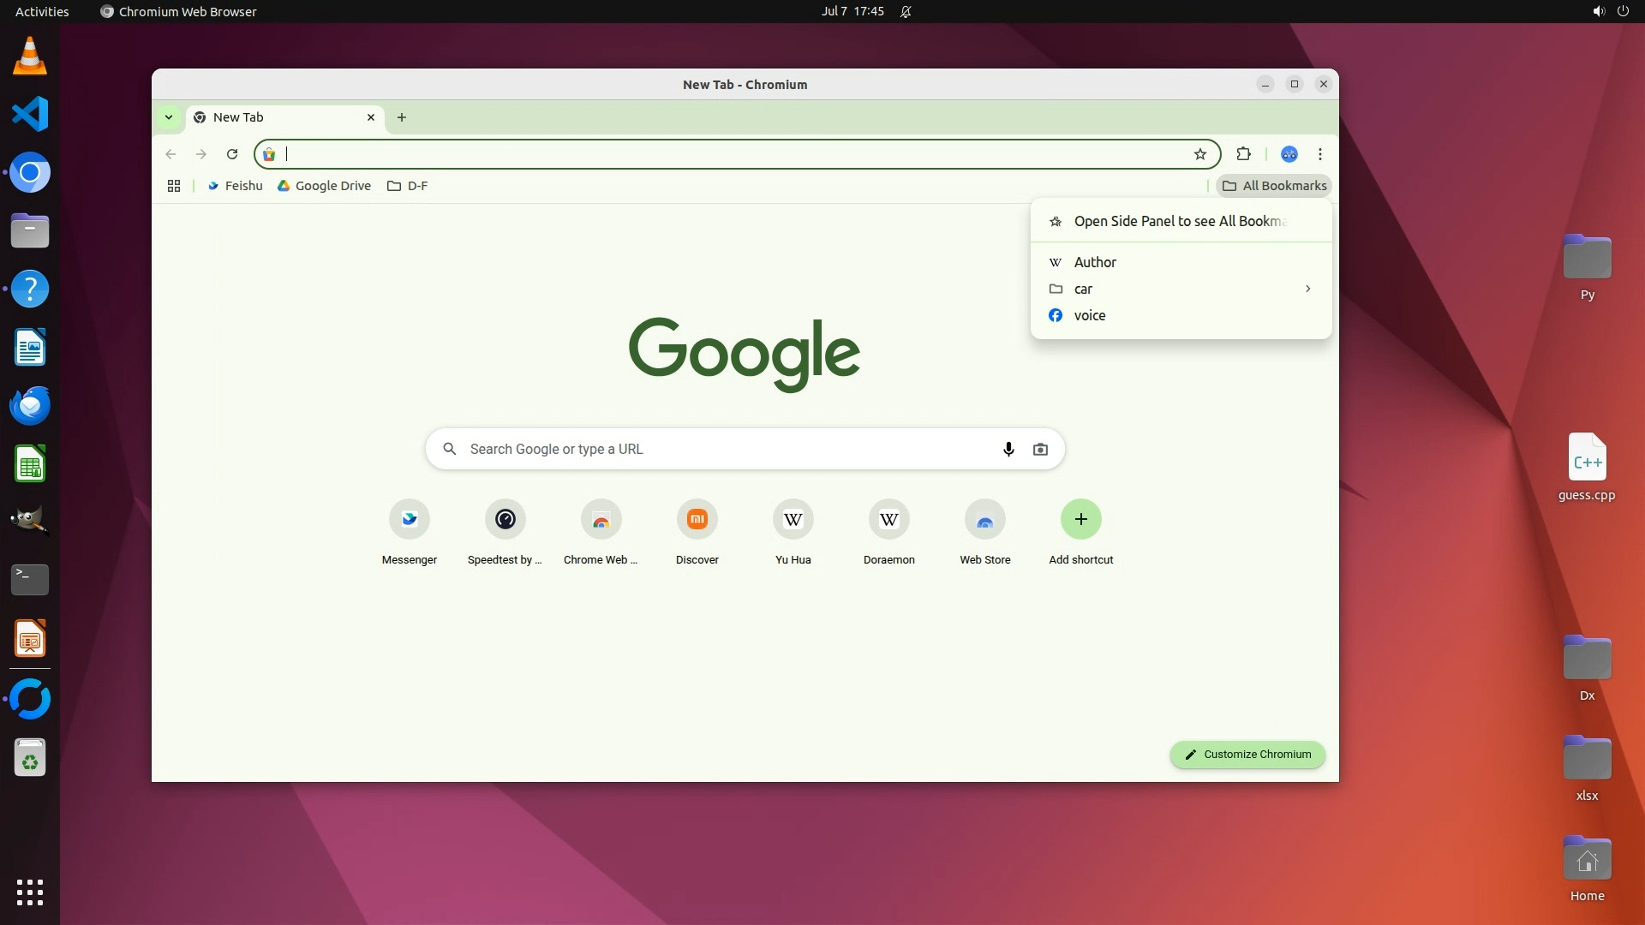Viewport: 1645px width, 925px height.
Task: Search by image with the camera icon
Action: click(x=1040, y=449)
